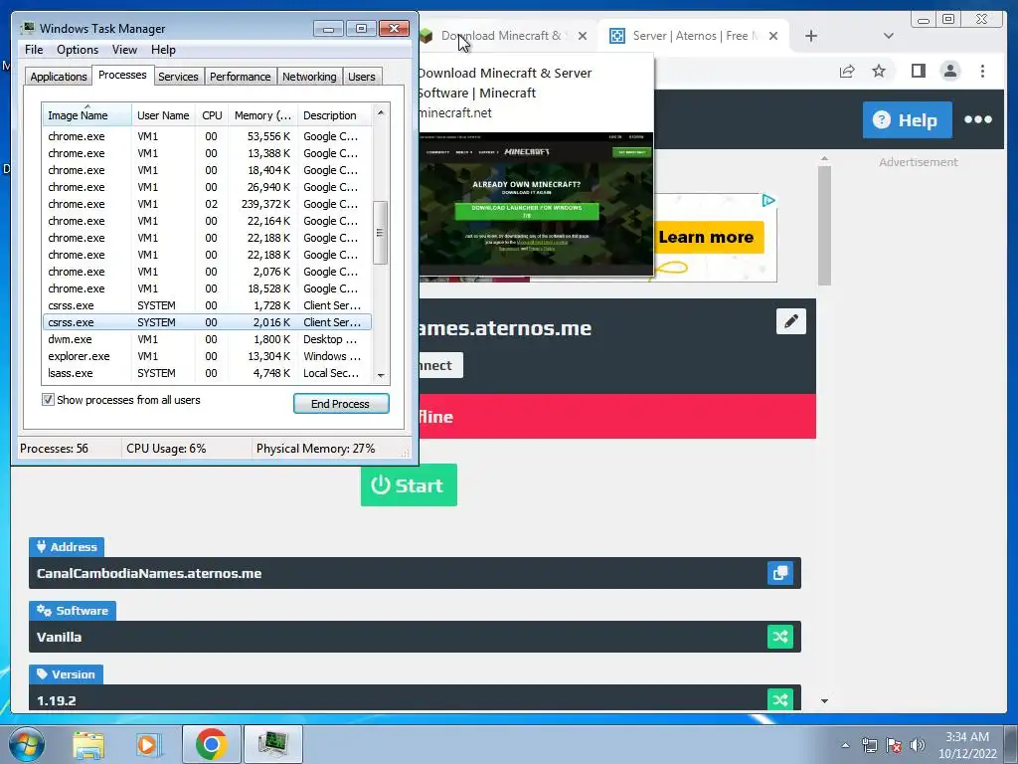
Task: Sort processes by User Name column
Action: pyautogui.click(x=163, y=115)
